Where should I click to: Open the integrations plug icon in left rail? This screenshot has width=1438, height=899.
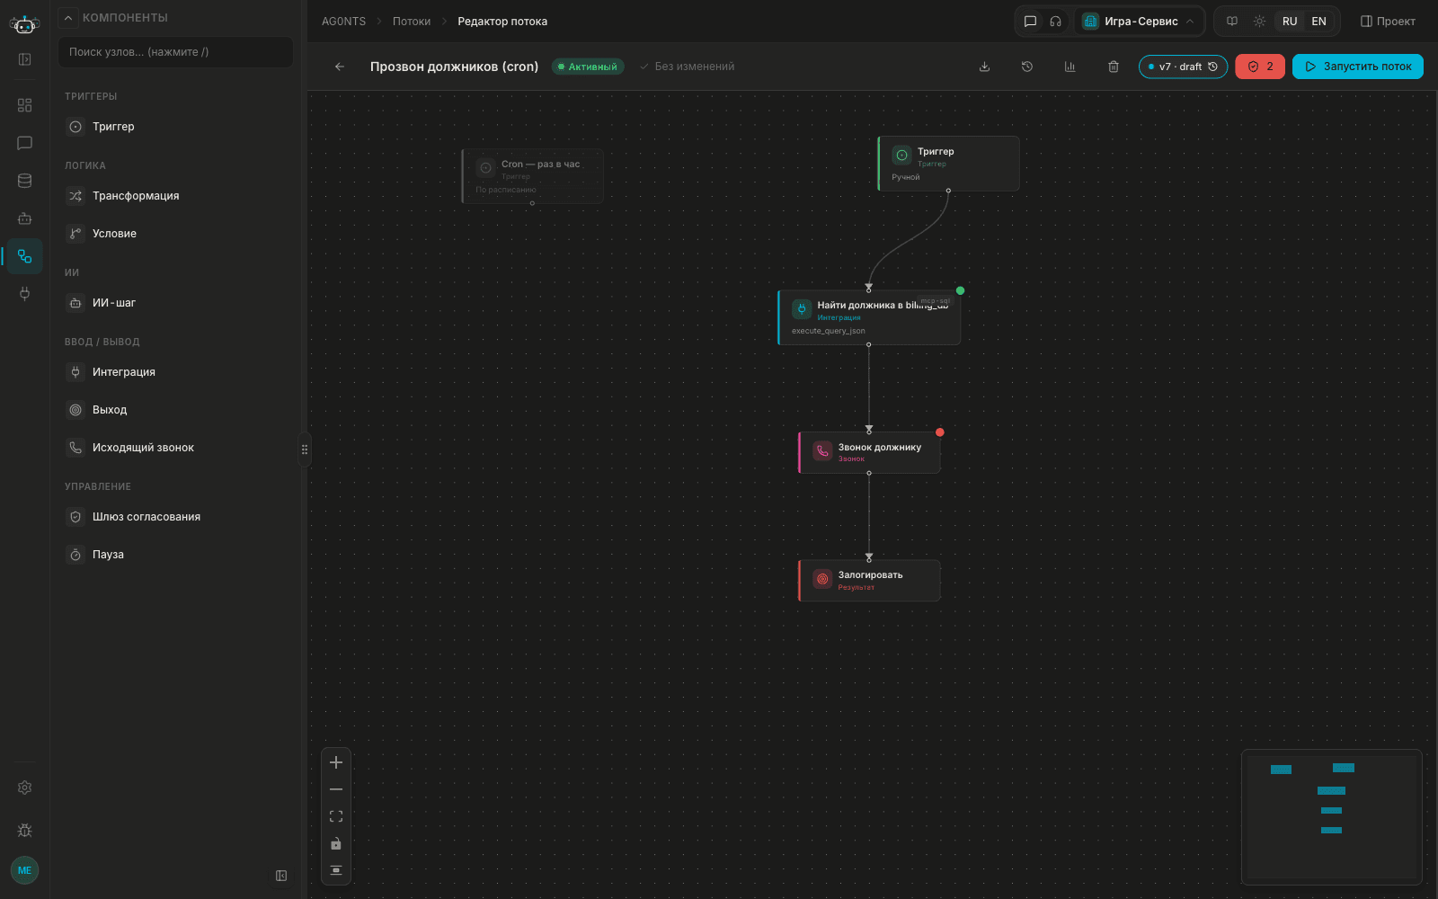coord(24,293)
